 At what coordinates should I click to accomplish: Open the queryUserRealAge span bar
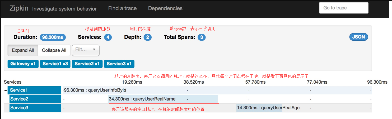pos(259,108)
